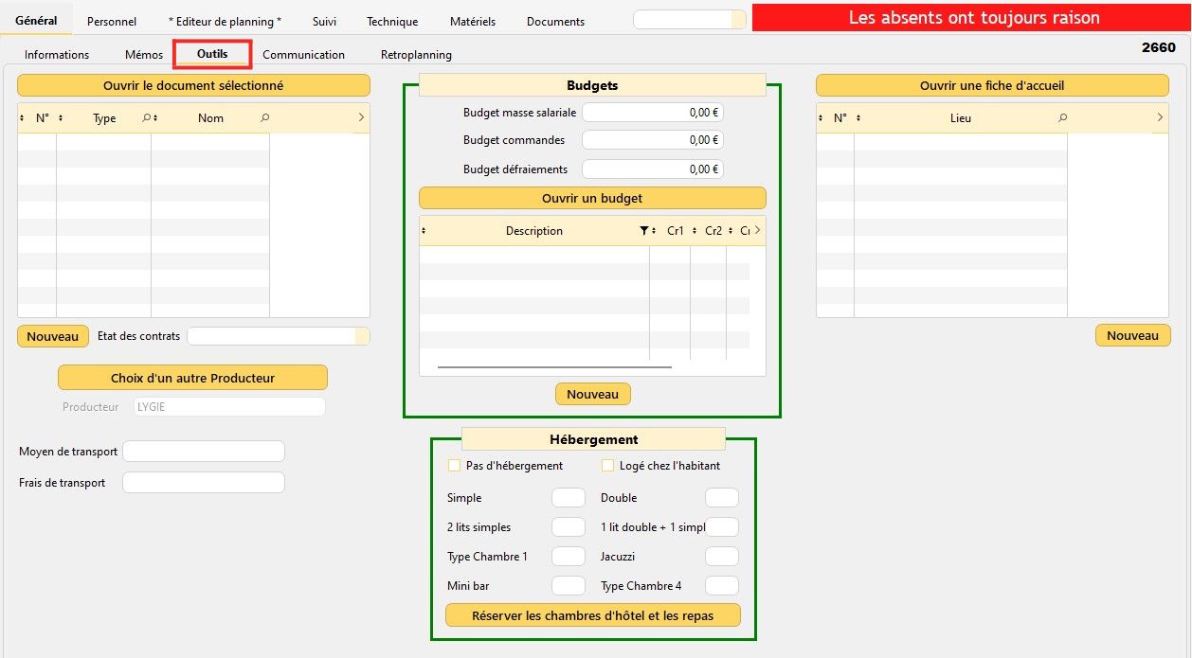The image size is (1192, 658).
Task: Click sort arrows before Type column
Action: 61,118
